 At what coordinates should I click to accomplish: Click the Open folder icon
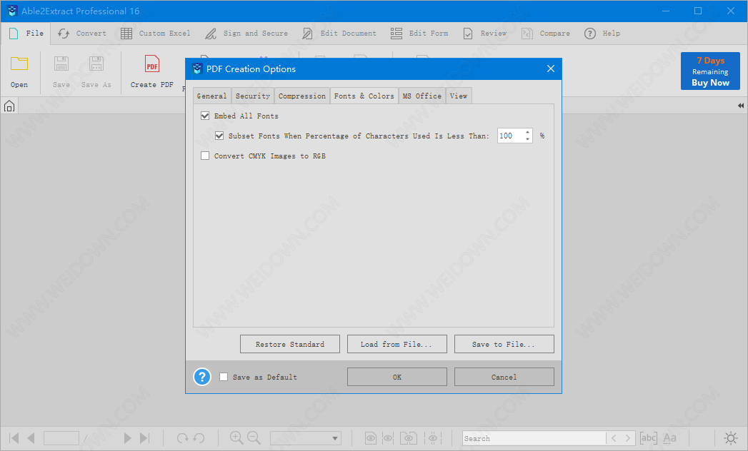point(19,64)
